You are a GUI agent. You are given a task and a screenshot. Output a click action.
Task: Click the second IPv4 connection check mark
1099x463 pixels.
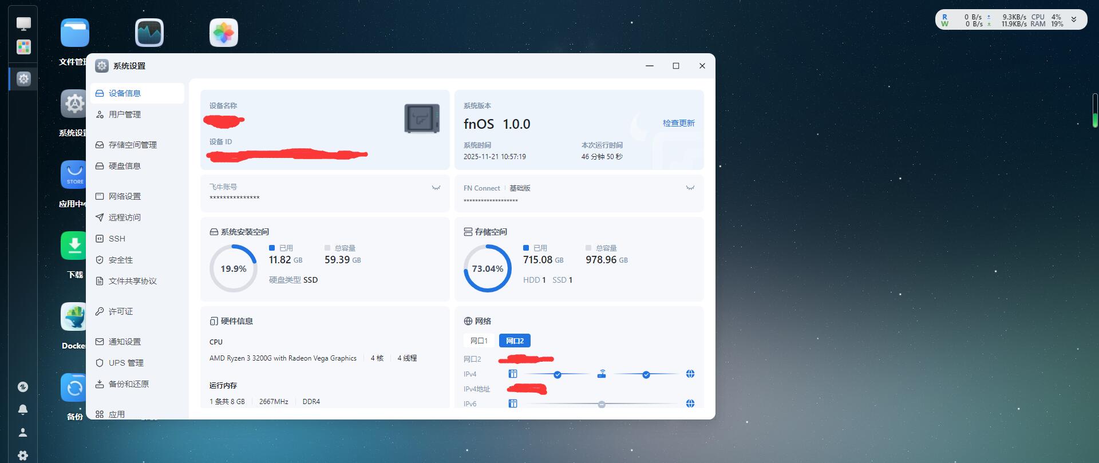click(x=646, y=374)
